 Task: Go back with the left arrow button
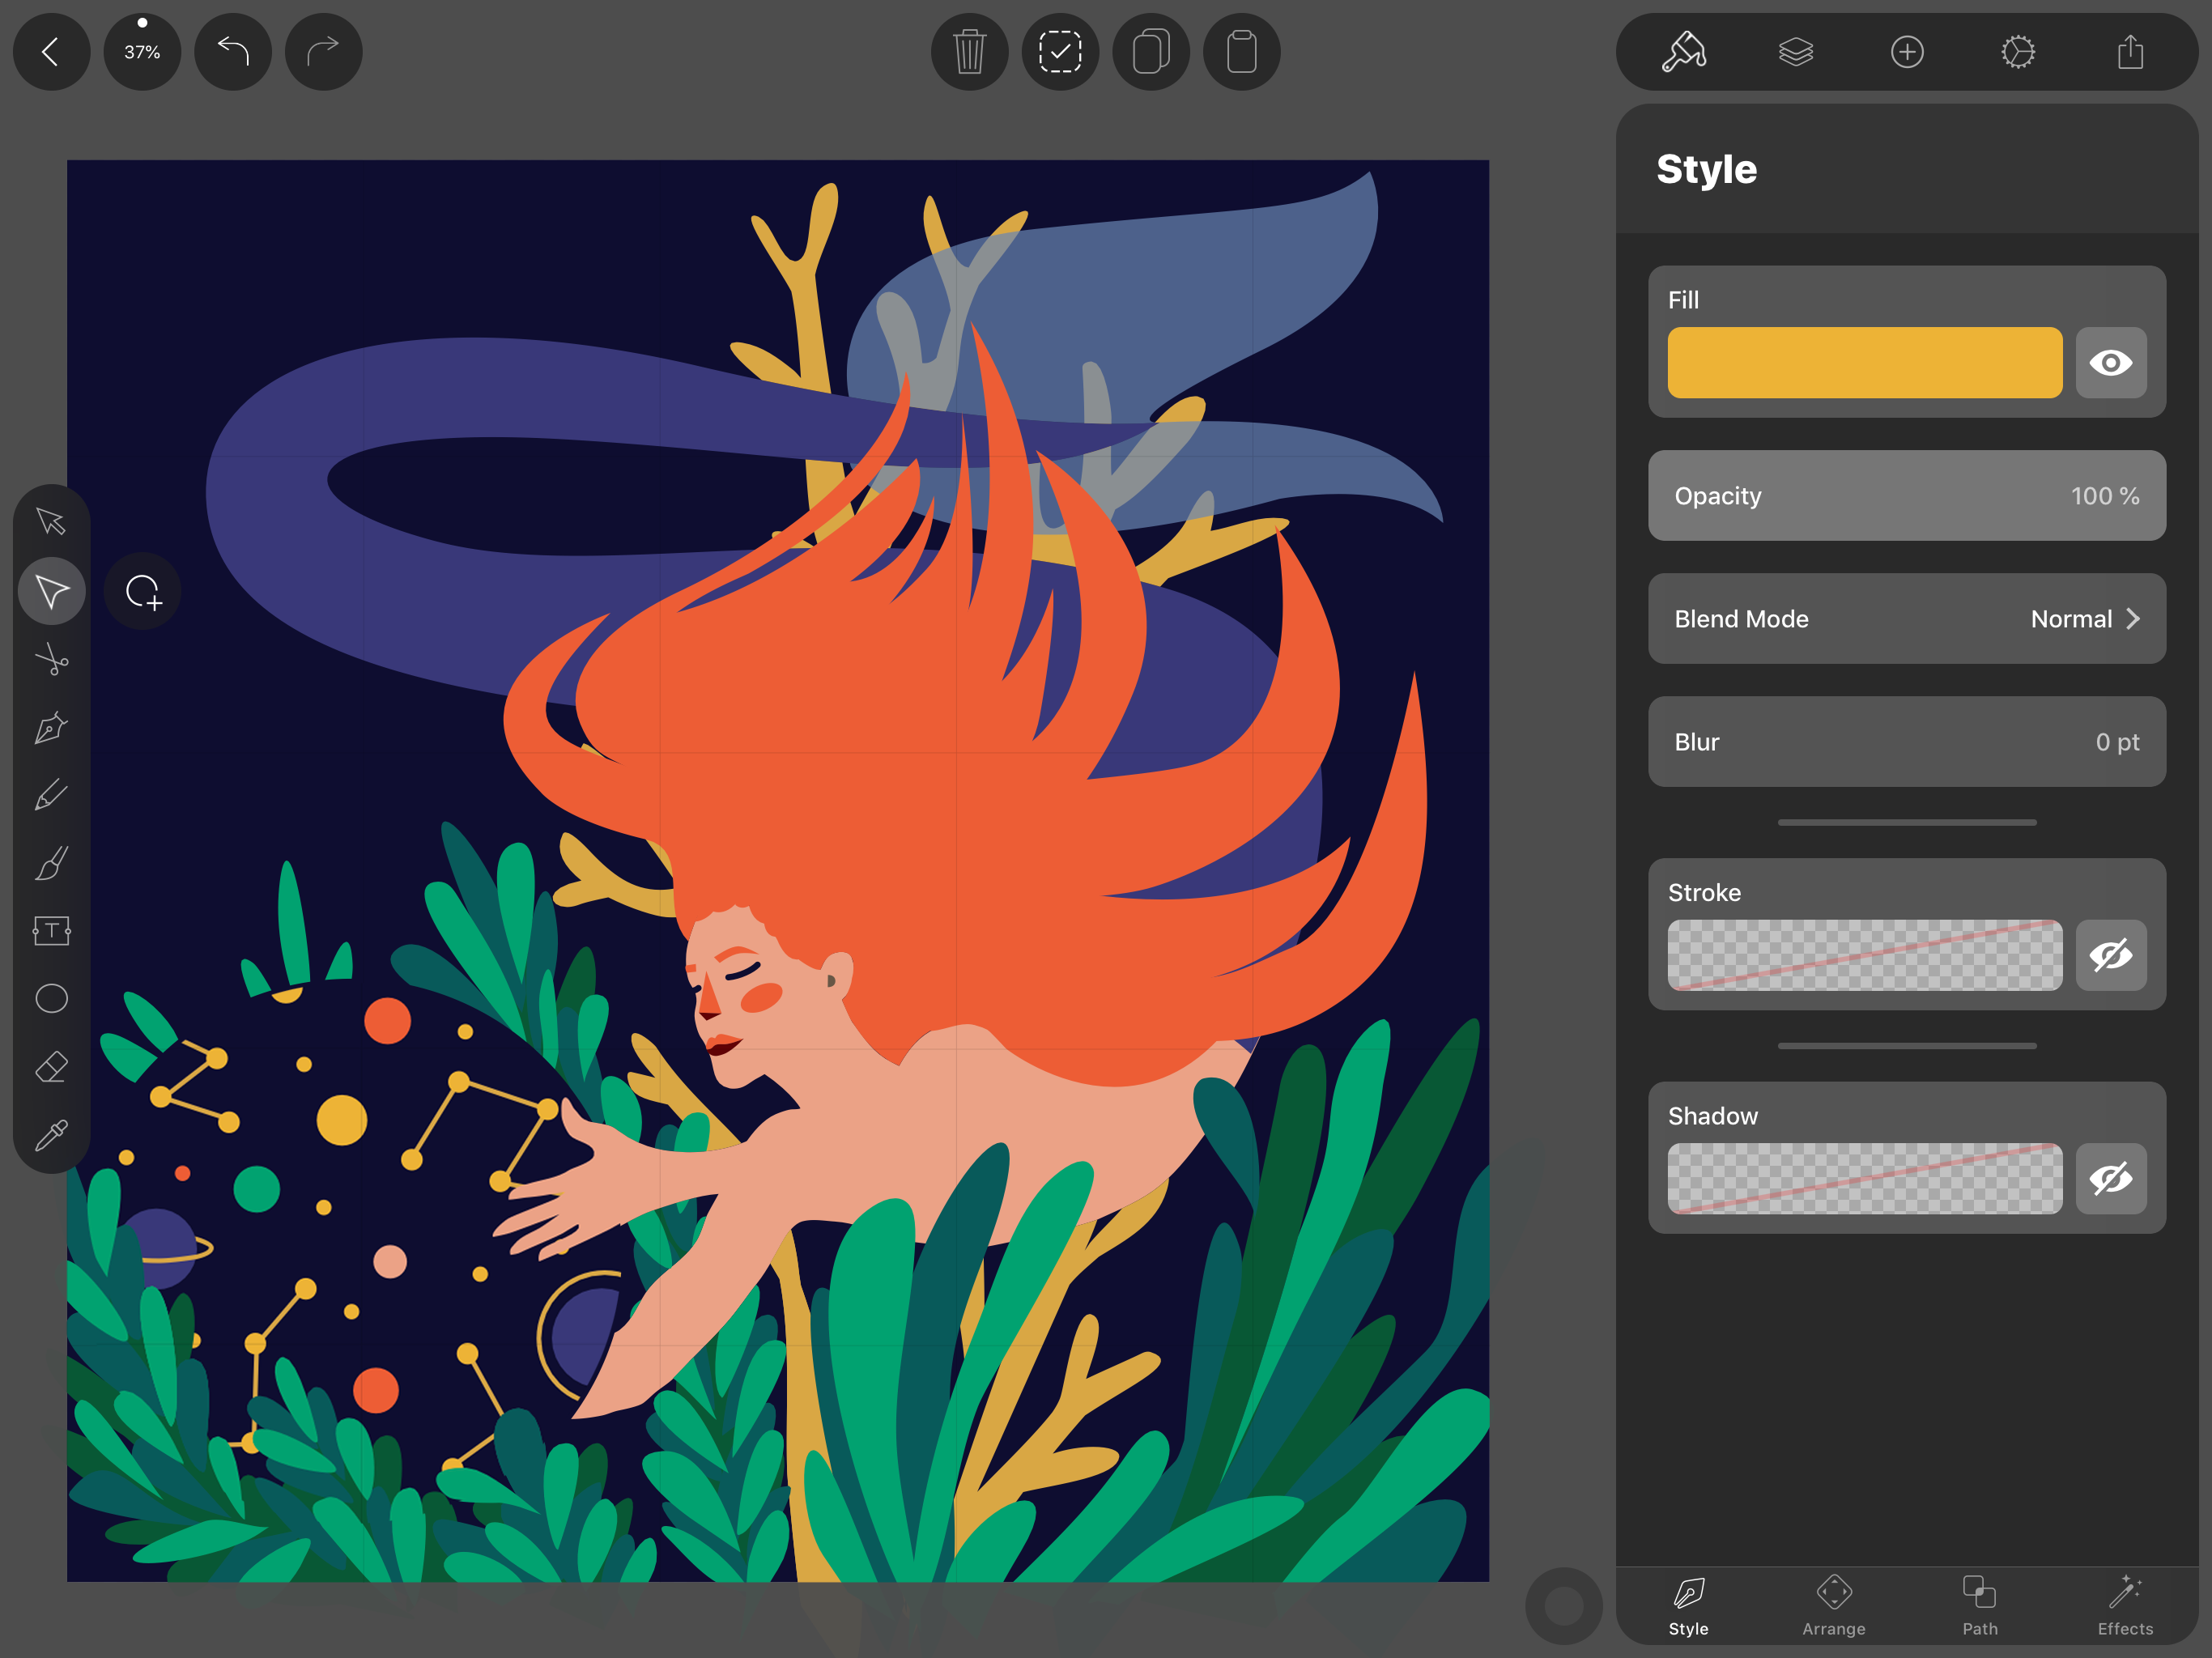tap(51, 51)
